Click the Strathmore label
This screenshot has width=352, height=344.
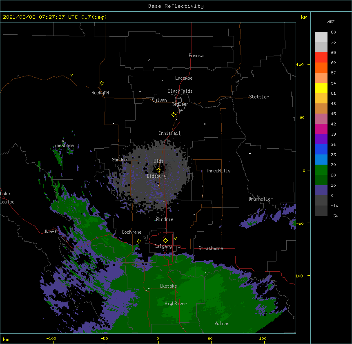(211, 248)
